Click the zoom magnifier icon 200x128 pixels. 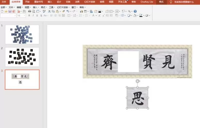point(129,11)
